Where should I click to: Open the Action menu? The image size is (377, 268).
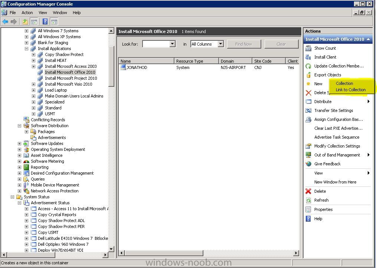tap(27, 13)
